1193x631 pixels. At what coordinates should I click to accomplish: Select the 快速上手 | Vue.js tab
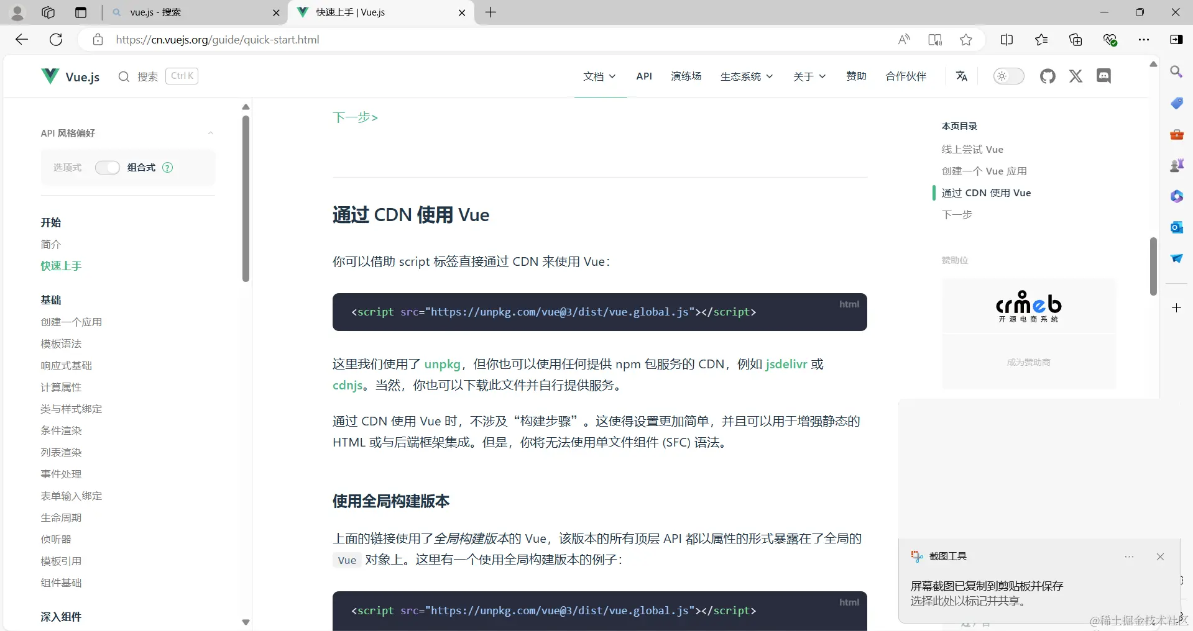pyautogui.click(x=381, y=12)
